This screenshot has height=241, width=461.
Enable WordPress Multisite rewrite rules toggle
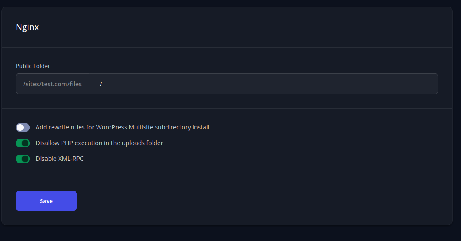tap(23, 127)
